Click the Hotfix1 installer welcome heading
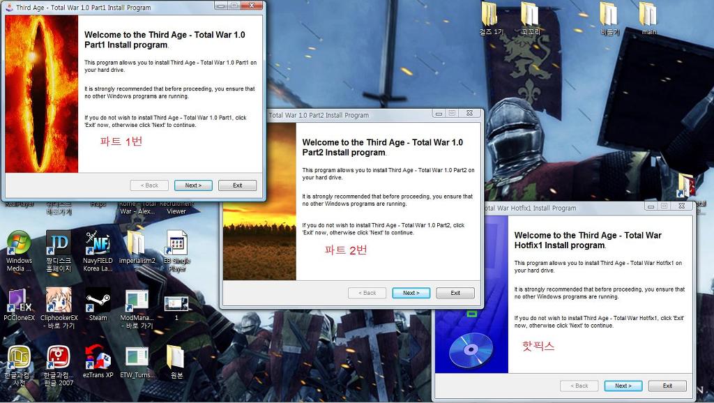 click(588, 240)
